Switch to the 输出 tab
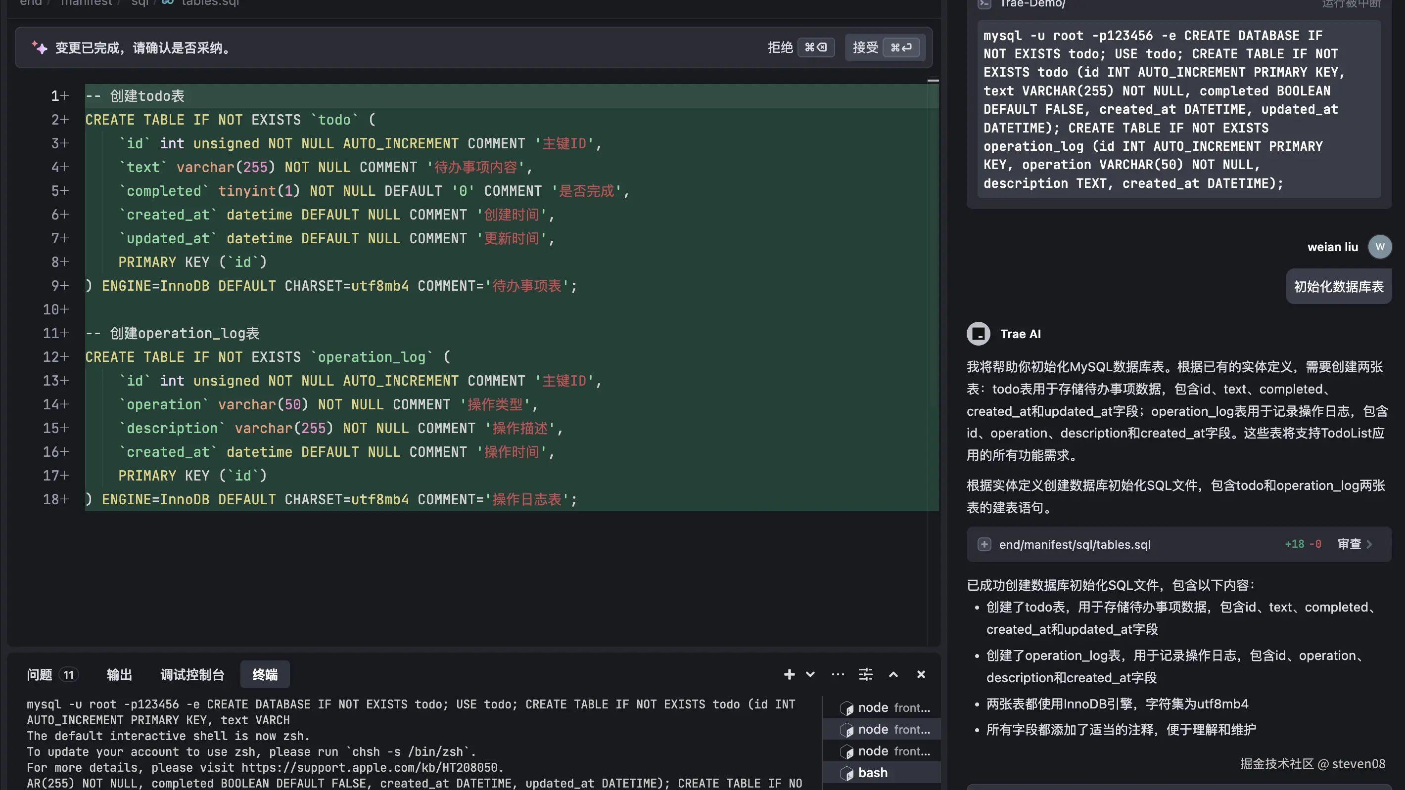 tap(119, 675)
